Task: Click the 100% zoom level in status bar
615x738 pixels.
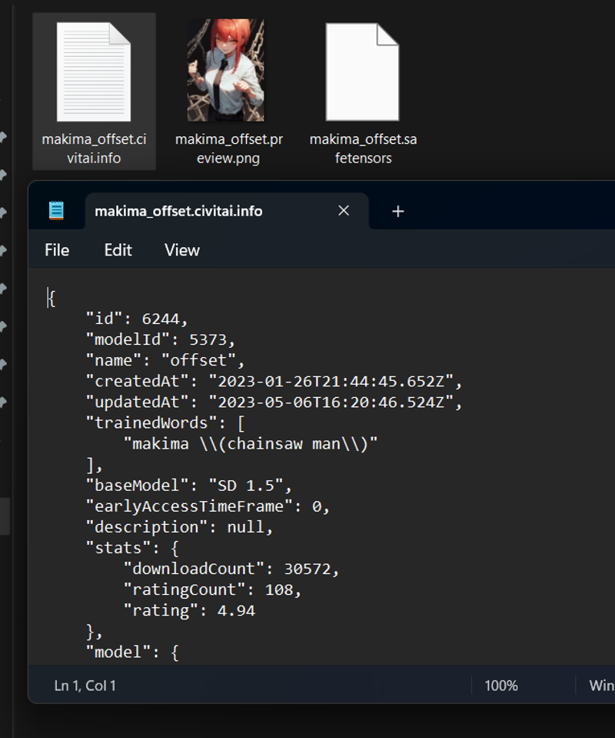Action: click(x=501, y=685)
